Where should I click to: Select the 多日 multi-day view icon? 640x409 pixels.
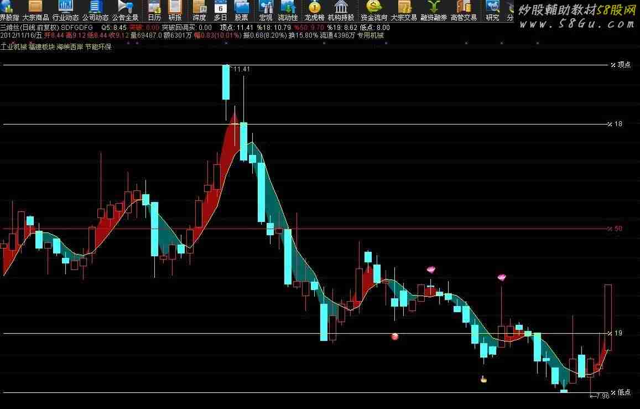pos(220,11)
